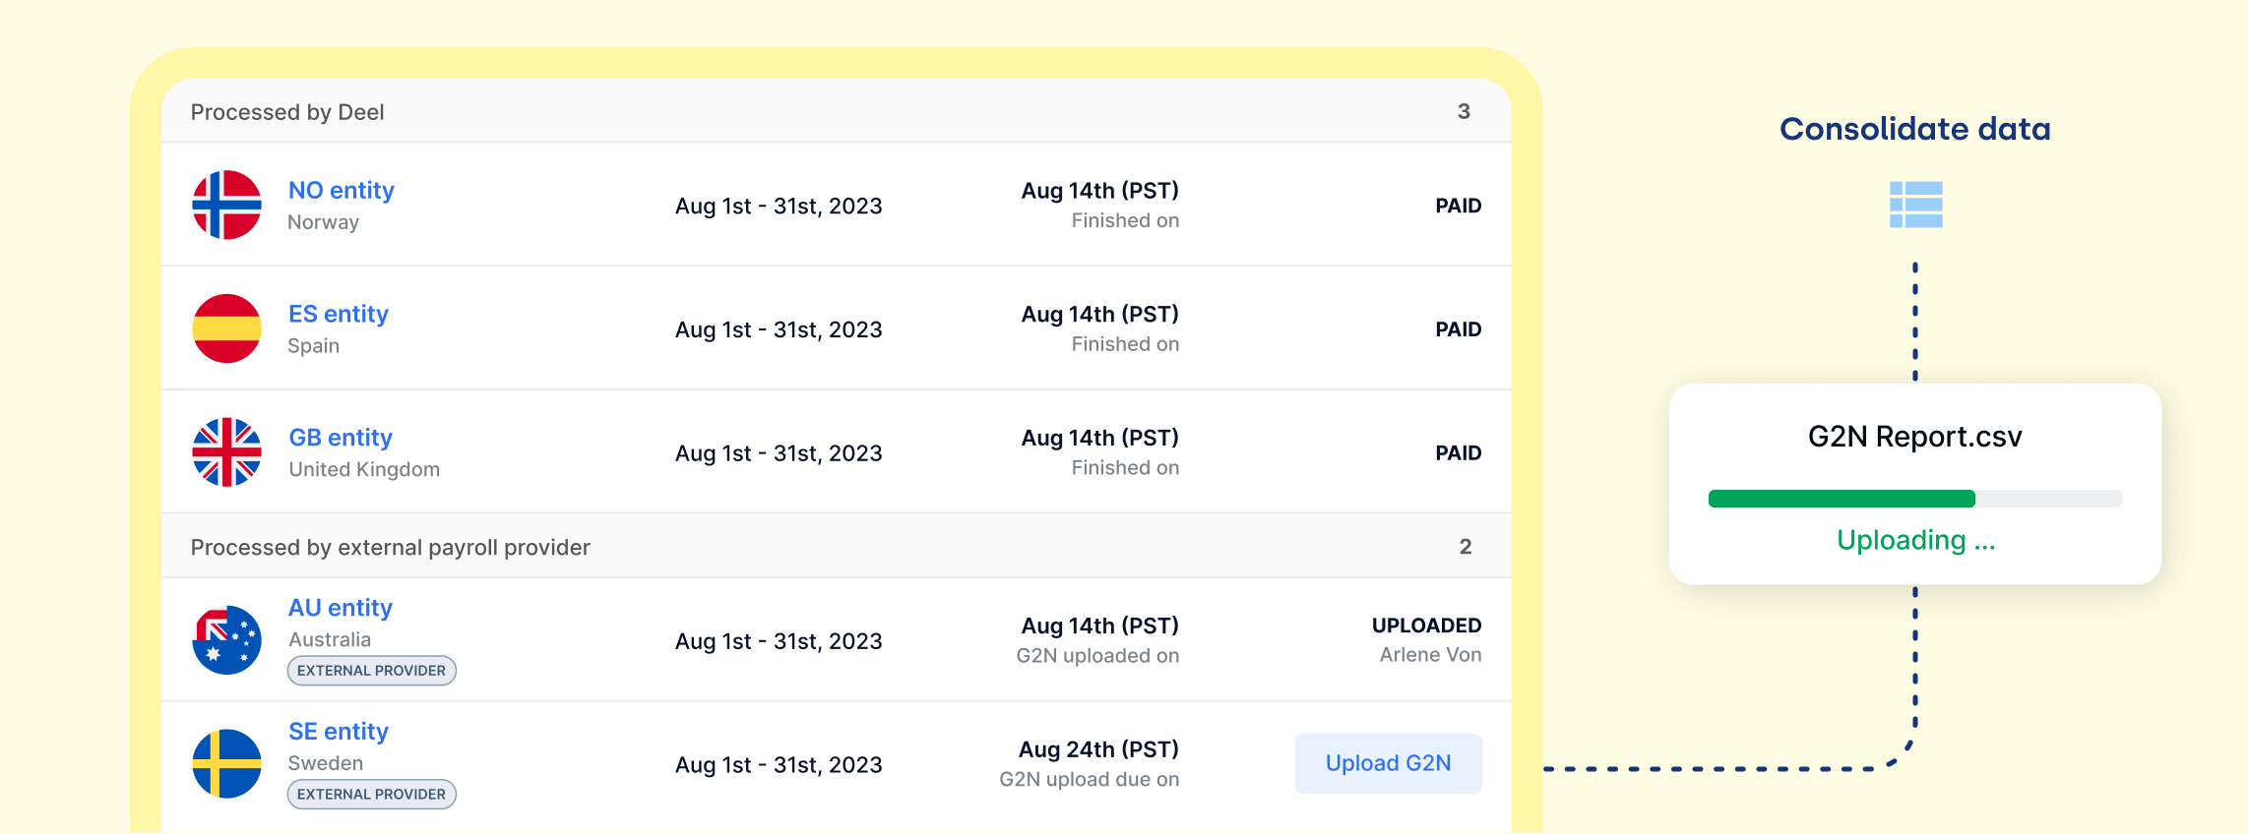Click Arlene Von under the uploaded status
The height and width of the screenshot is (834, 2248).
(1429, 654)
